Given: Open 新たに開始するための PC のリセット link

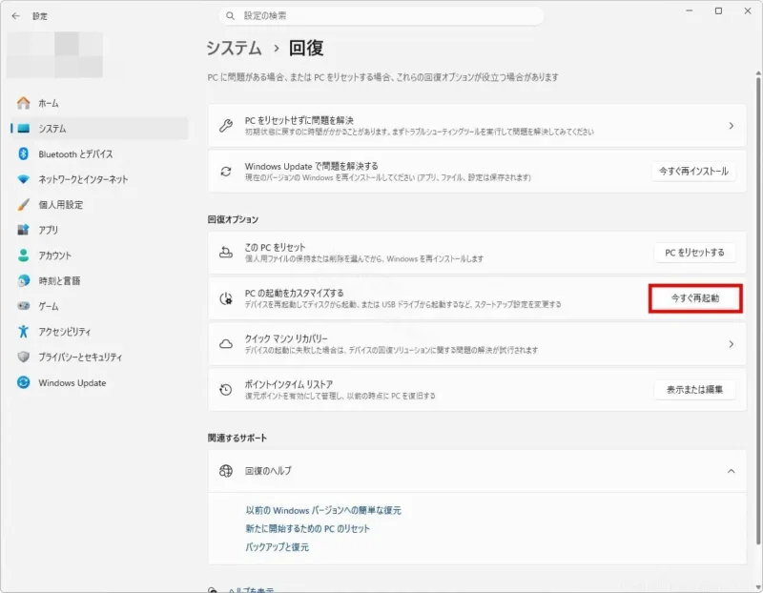Looking at the screenshot, I should click(x=307, y=529).
